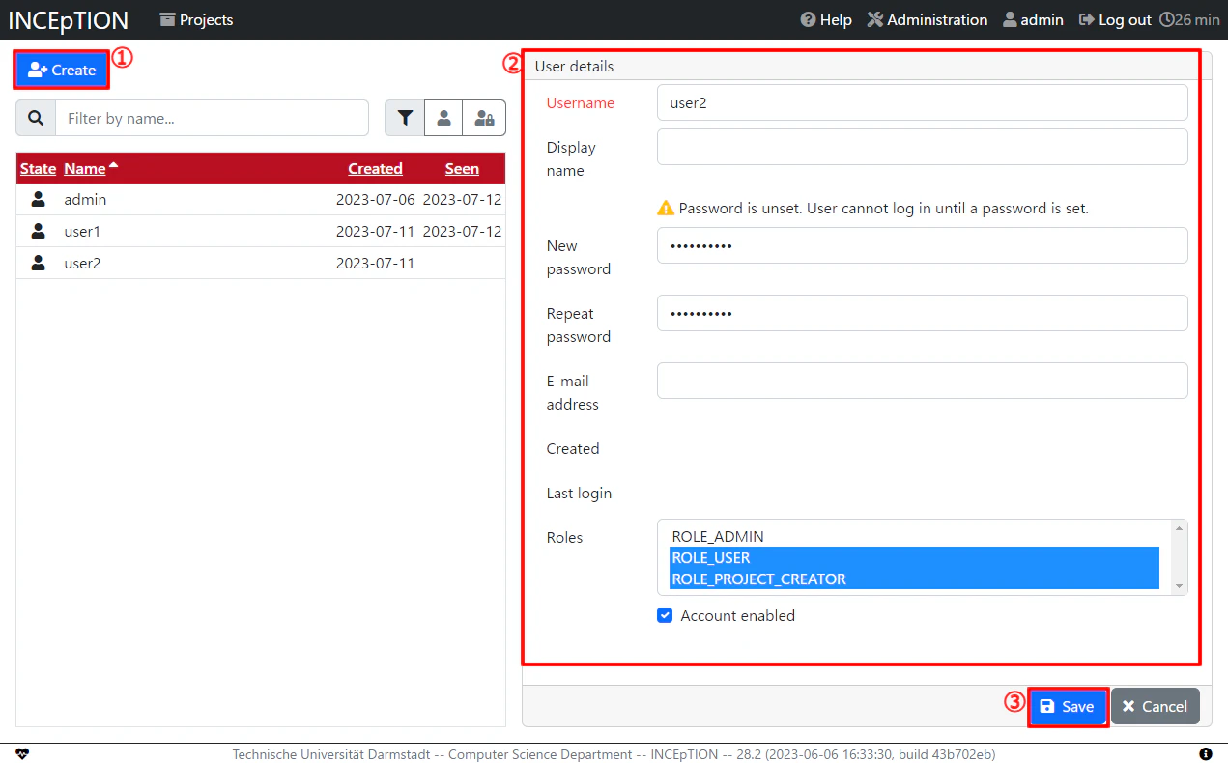This screenshot has height=763, width=1228.
Task: Open the info icon in footer
Action: (1206, 754)
